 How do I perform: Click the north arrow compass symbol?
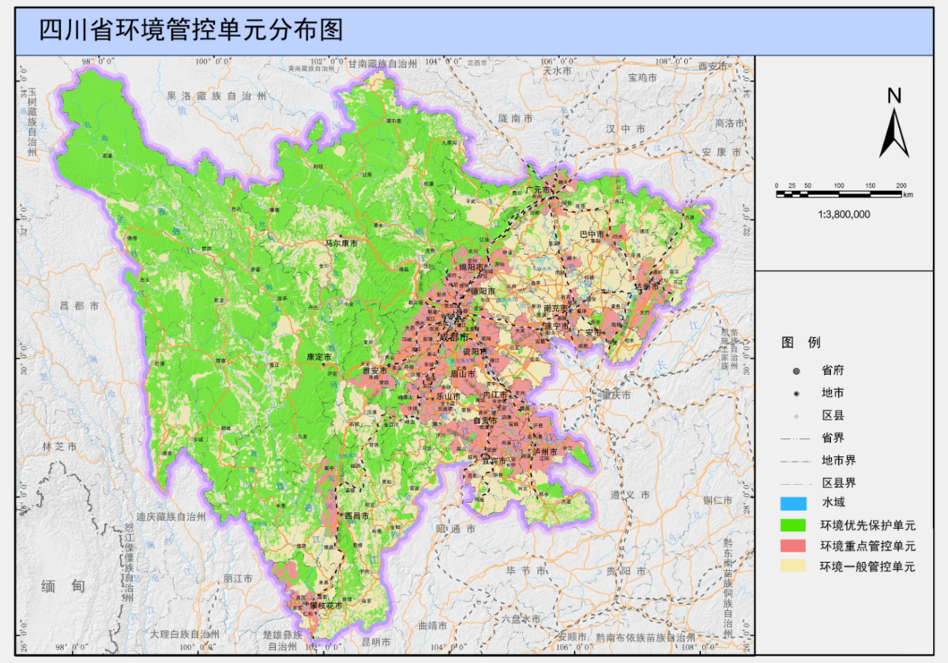(x=894, y=131)
